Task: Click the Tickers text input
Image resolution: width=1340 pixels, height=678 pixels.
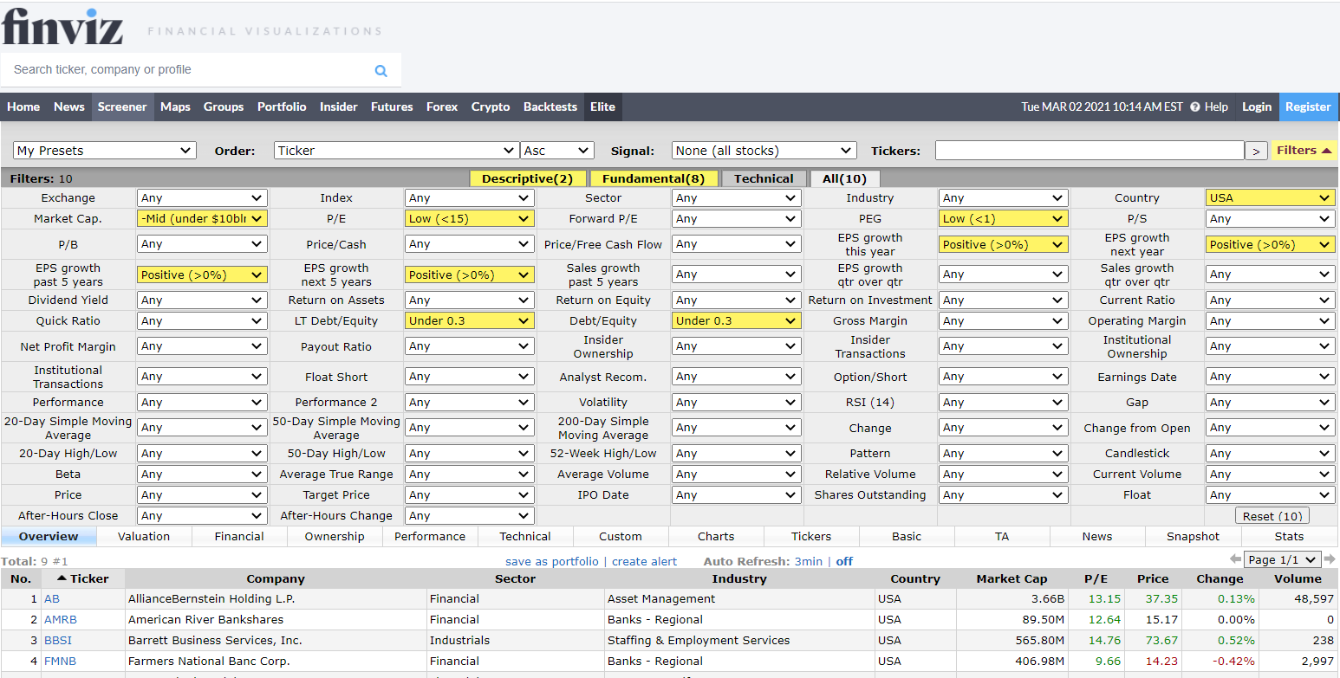Action: pyautogui.click(x=1090, y=151)
